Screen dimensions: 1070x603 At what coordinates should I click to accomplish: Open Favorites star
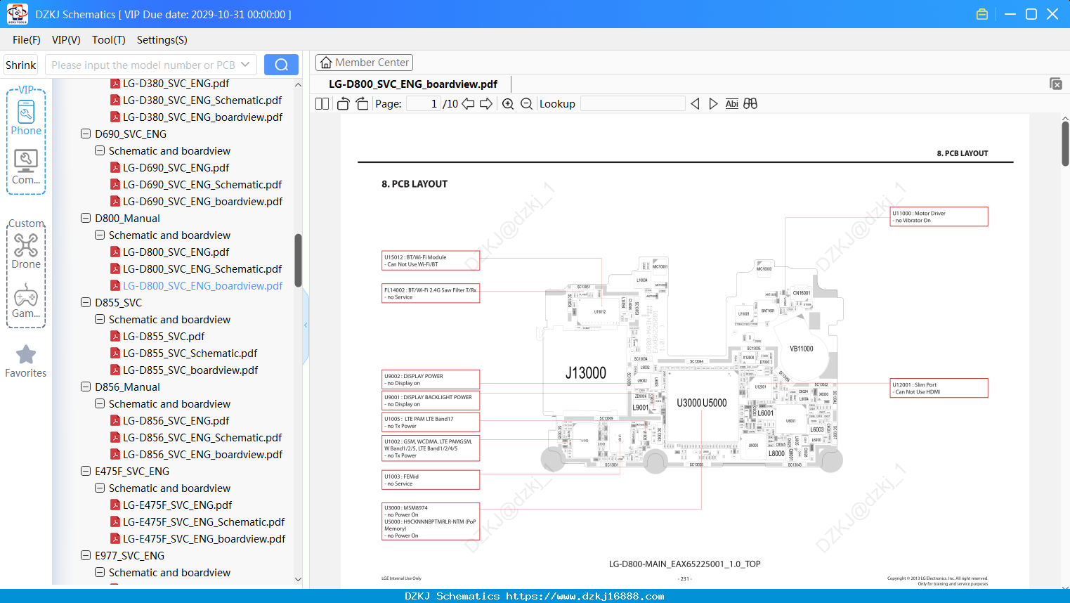coord(26,361)
